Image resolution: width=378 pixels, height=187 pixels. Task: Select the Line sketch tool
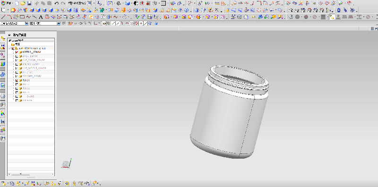click(3, 17)
